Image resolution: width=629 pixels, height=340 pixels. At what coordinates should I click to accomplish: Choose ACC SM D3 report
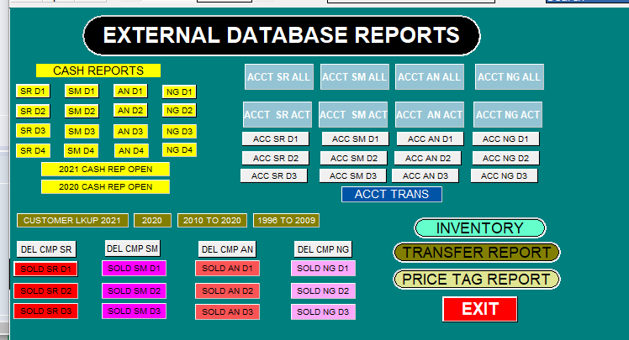[353, 175]
